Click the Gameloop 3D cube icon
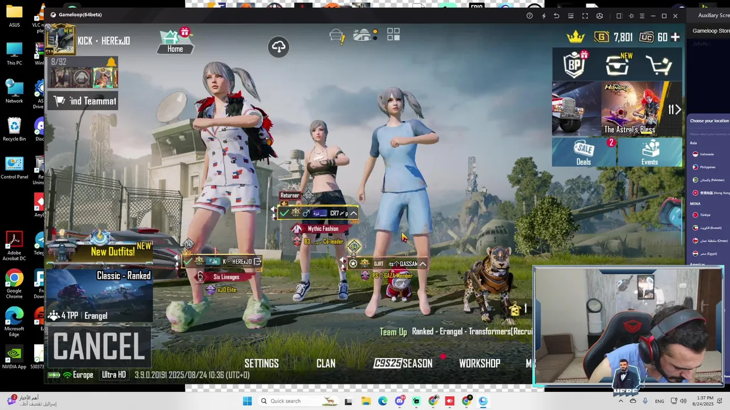 (x=599, y=16)
